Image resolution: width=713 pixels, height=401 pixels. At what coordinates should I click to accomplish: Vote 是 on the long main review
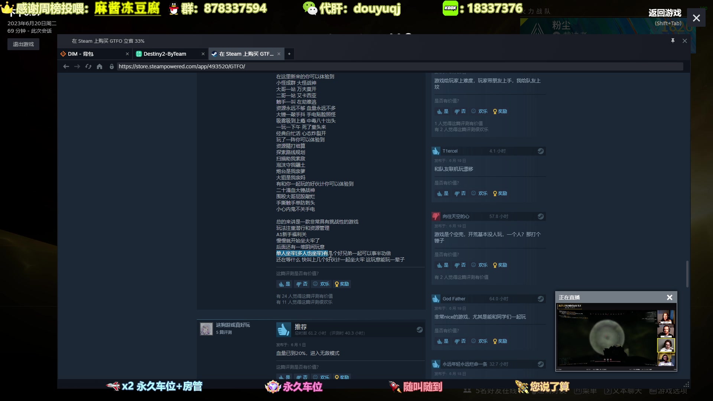pos(284,284)
